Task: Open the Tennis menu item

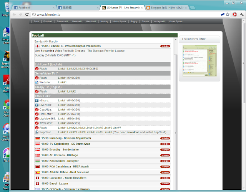Action: (146, 22)
